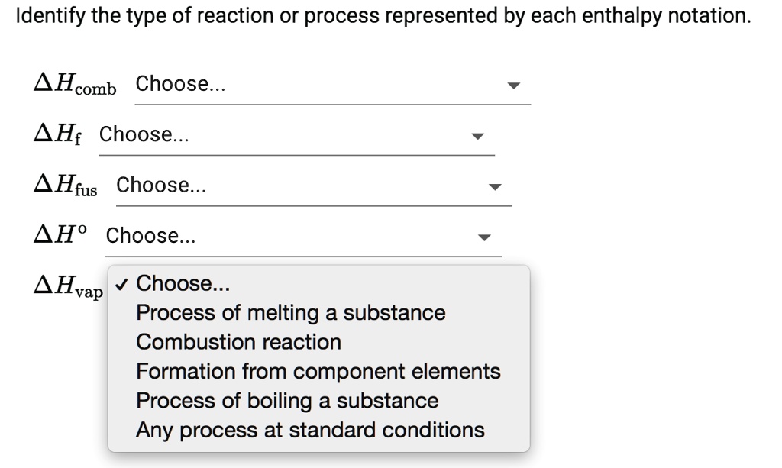The height and width of the screenshot is (468, 782).
Task: Select Formation from component elements
Action: (x=318, y=371)
